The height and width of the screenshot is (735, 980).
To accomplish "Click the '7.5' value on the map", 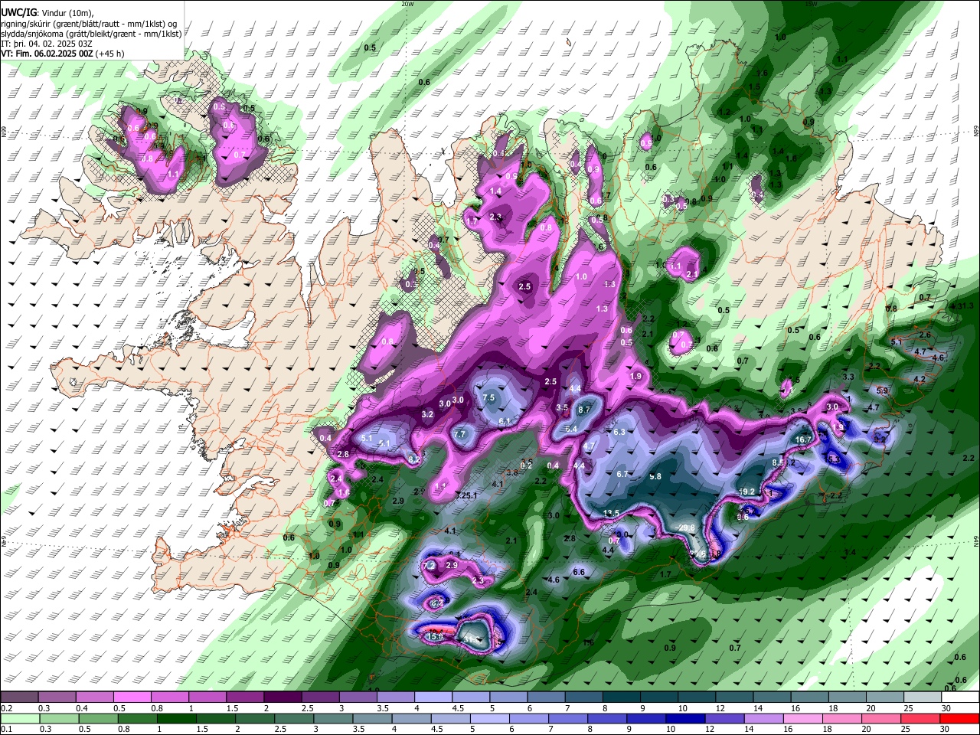I will click(x=488, y=398).
